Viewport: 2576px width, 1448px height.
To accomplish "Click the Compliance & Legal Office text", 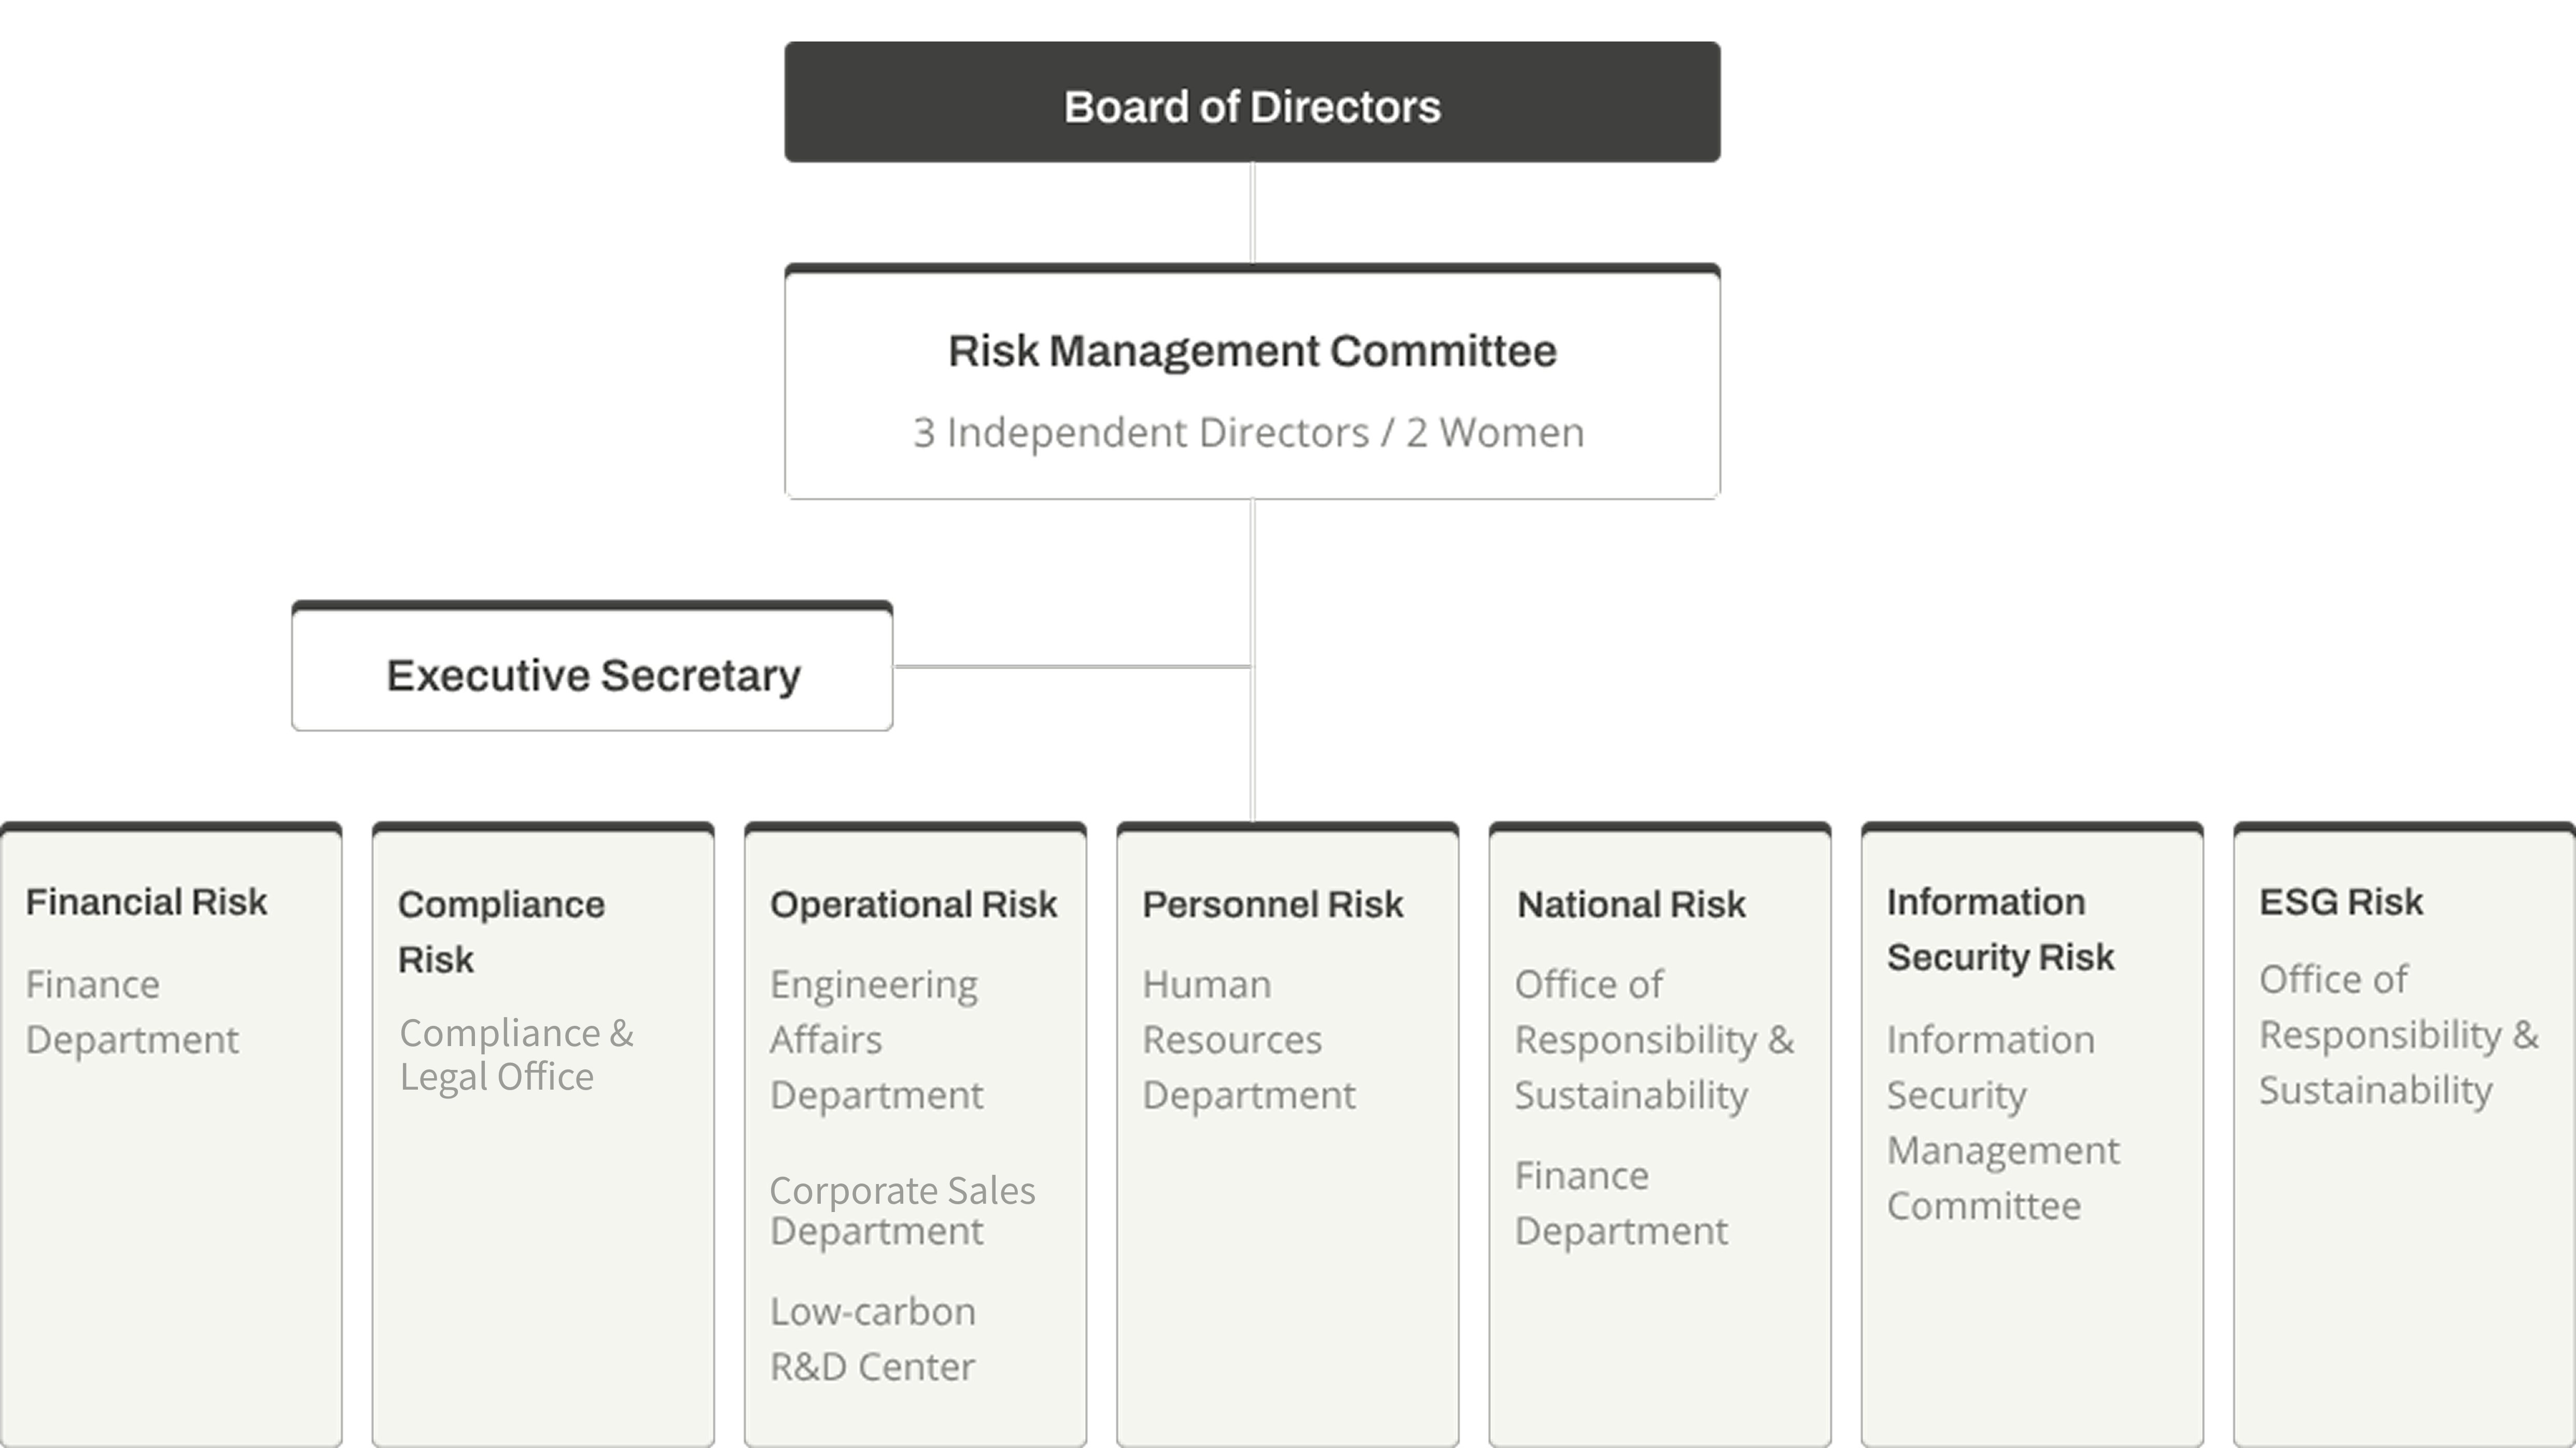I will (x=516, y=1055).
